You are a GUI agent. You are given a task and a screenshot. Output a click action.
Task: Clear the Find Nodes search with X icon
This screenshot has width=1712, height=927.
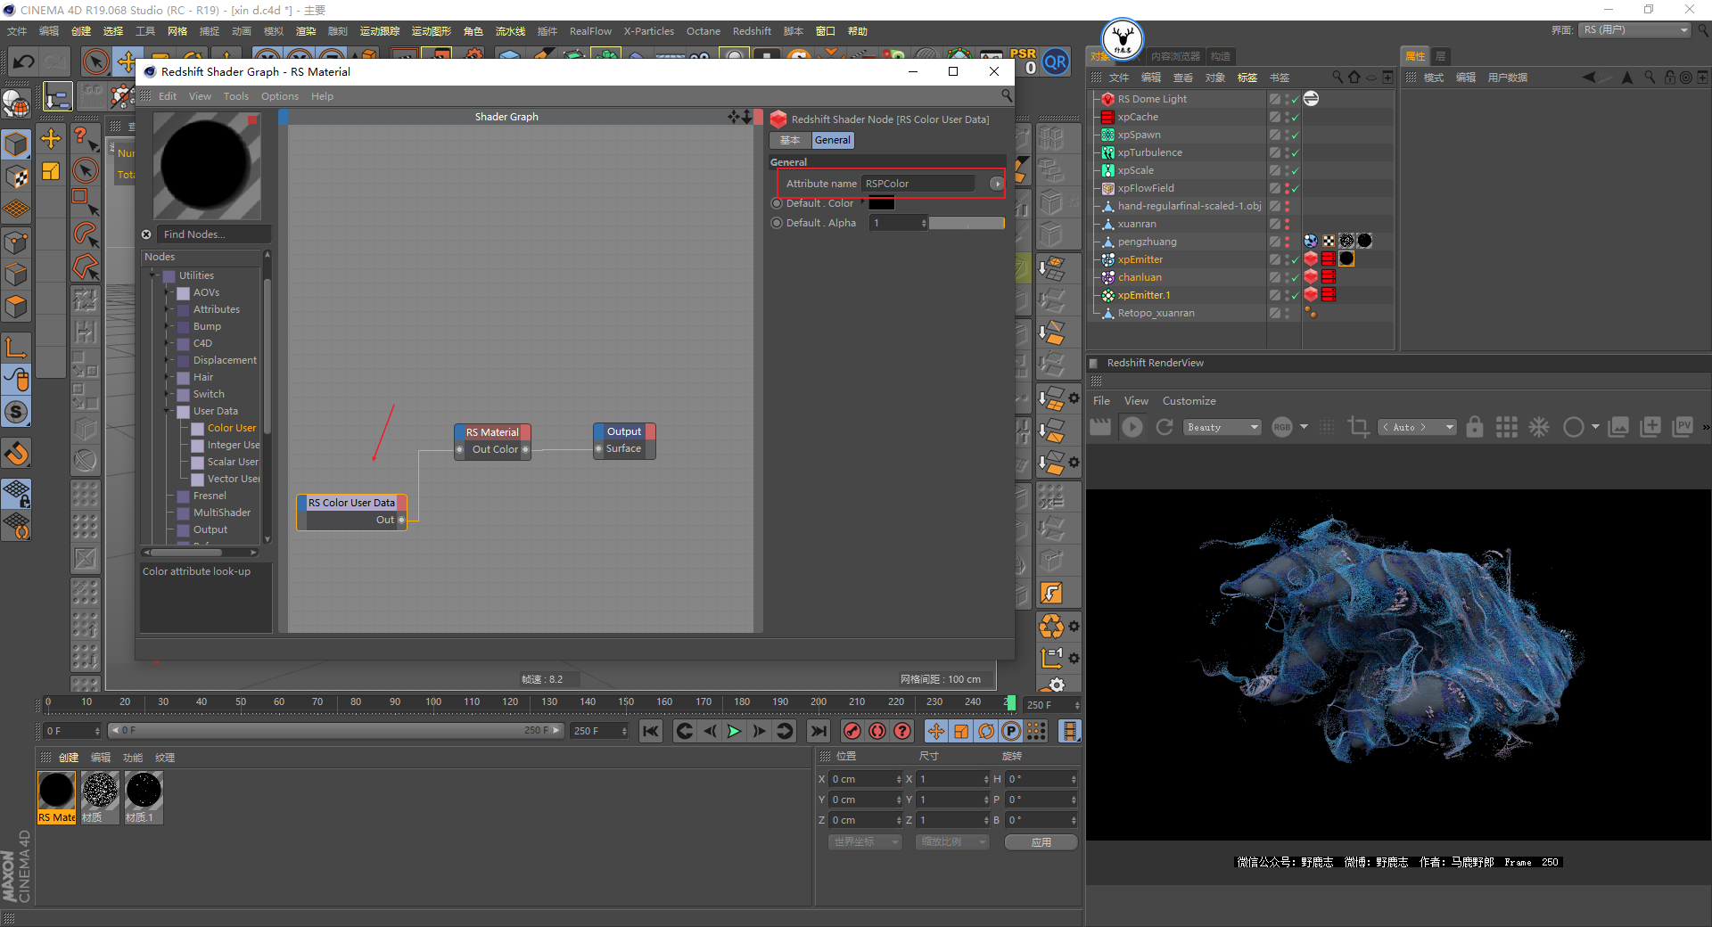tap(146, 234)
